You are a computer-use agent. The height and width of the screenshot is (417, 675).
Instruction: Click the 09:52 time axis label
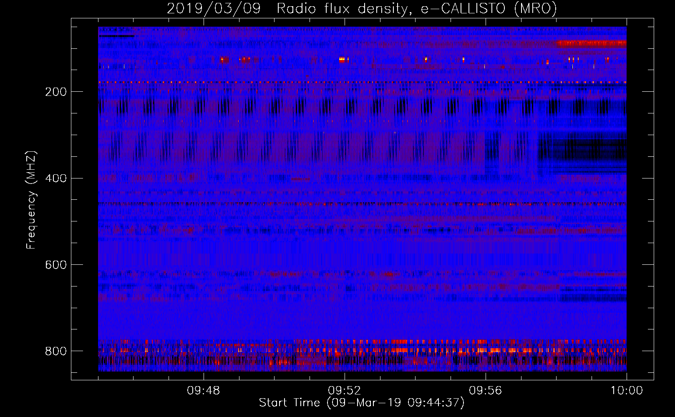pyautogui.click(x=345, y=391)
